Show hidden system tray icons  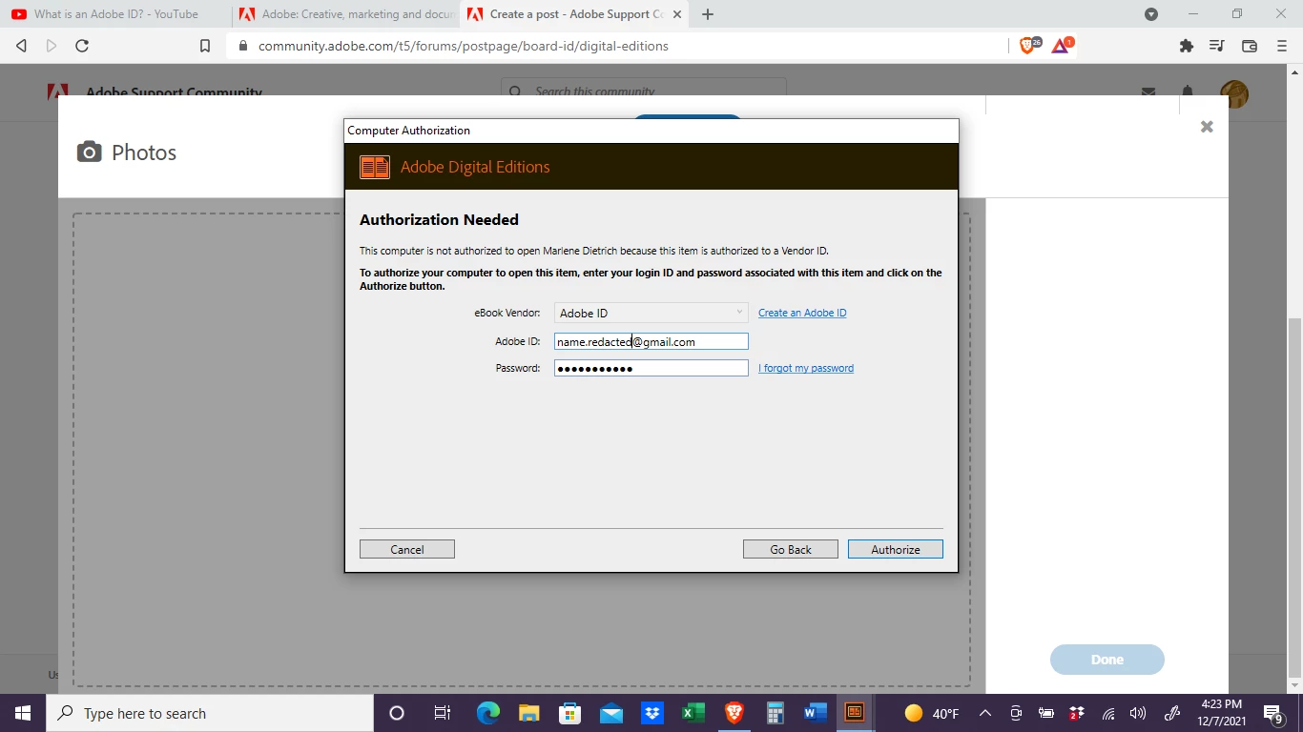pos(985,713)
